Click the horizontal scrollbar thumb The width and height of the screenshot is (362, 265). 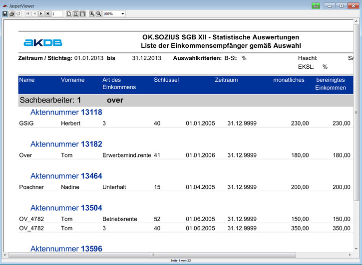click(152, 255)
